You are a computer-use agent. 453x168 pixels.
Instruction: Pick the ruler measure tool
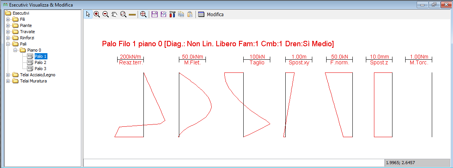(x=132, y=14)
